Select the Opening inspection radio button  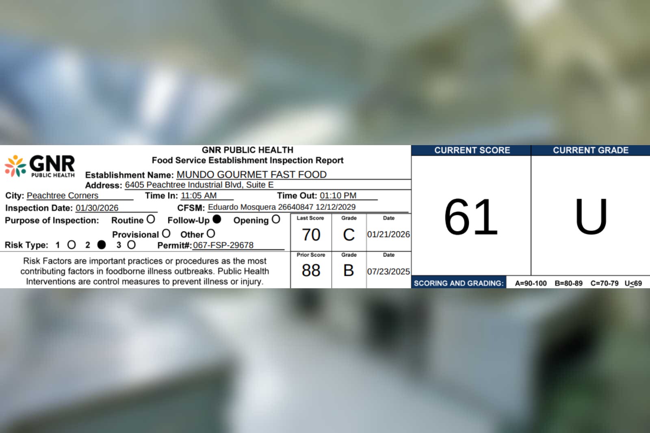click(x=276, y=220)
